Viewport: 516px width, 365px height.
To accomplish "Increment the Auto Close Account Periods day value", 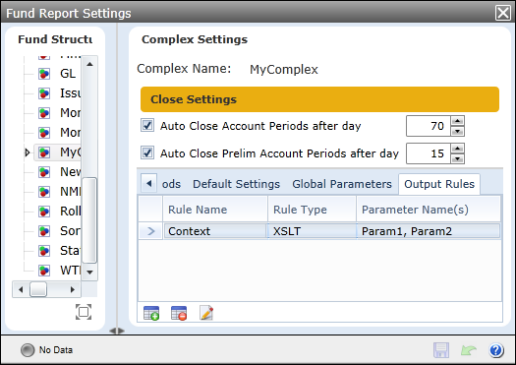I will [x=457, y=121].
